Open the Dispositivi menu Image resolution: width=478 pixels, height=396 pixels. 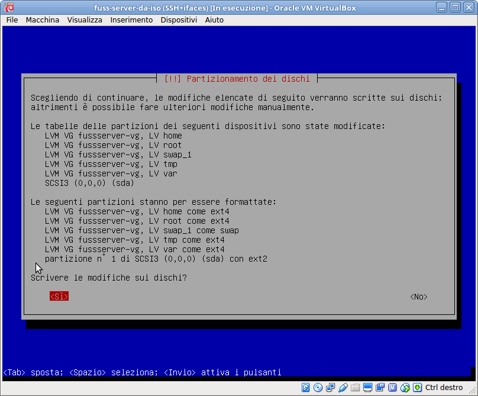[179, 20]
